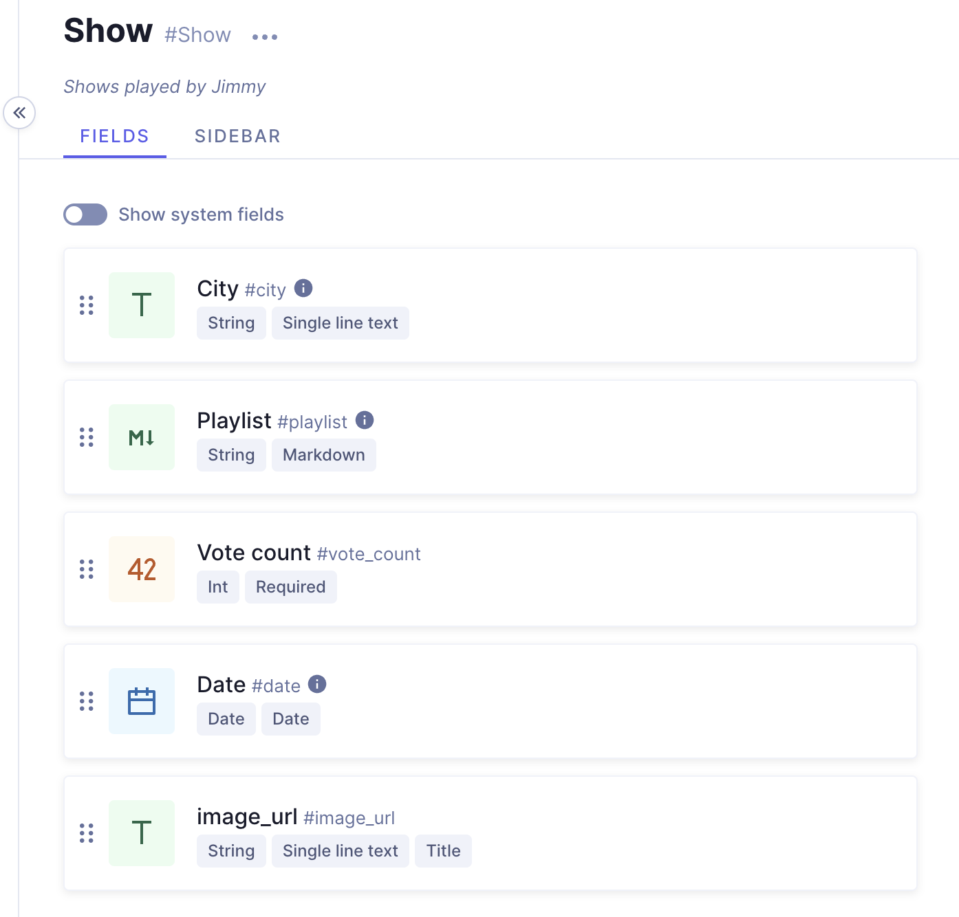Open the three-dot menu next to Show
Viewport: 959px width, 917px height.
[265, 37]
